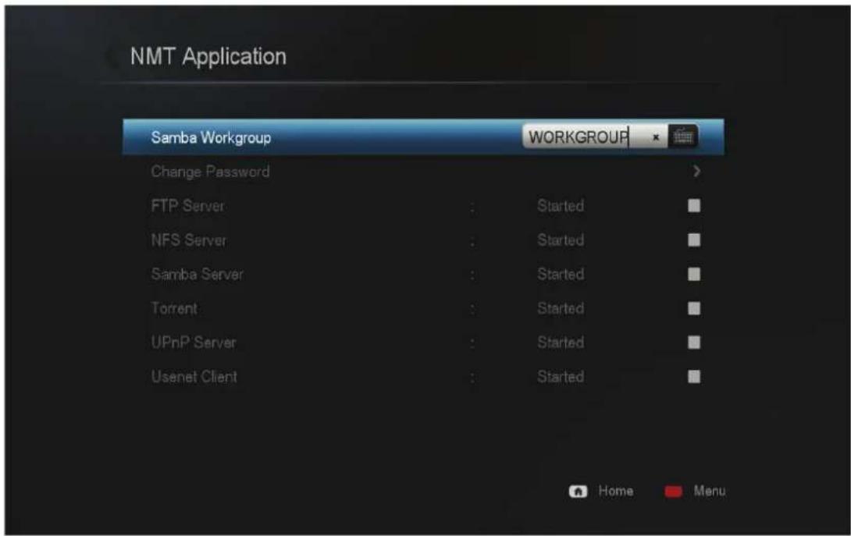
Task: Toggle the UPnP Server stop square
Action: click(694, 343)
